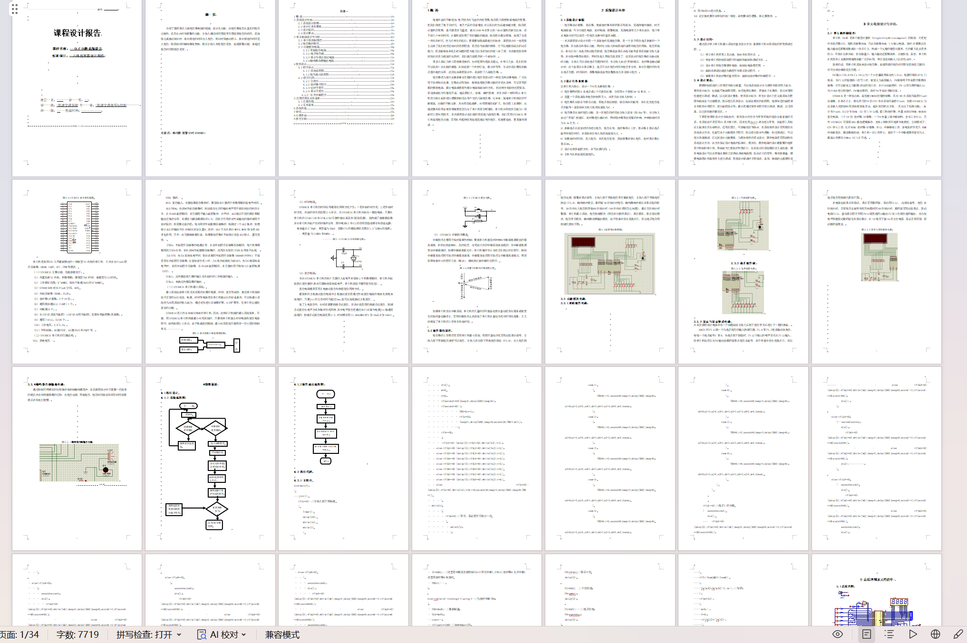Click the full-screen play icon

point(912,634)
